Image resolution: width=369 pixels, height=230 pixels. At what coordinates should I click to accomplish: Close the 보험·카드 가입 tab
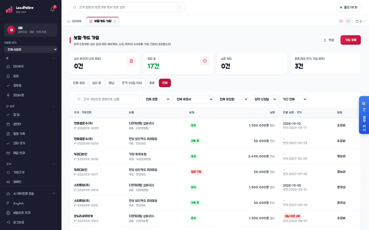[115, 21]
